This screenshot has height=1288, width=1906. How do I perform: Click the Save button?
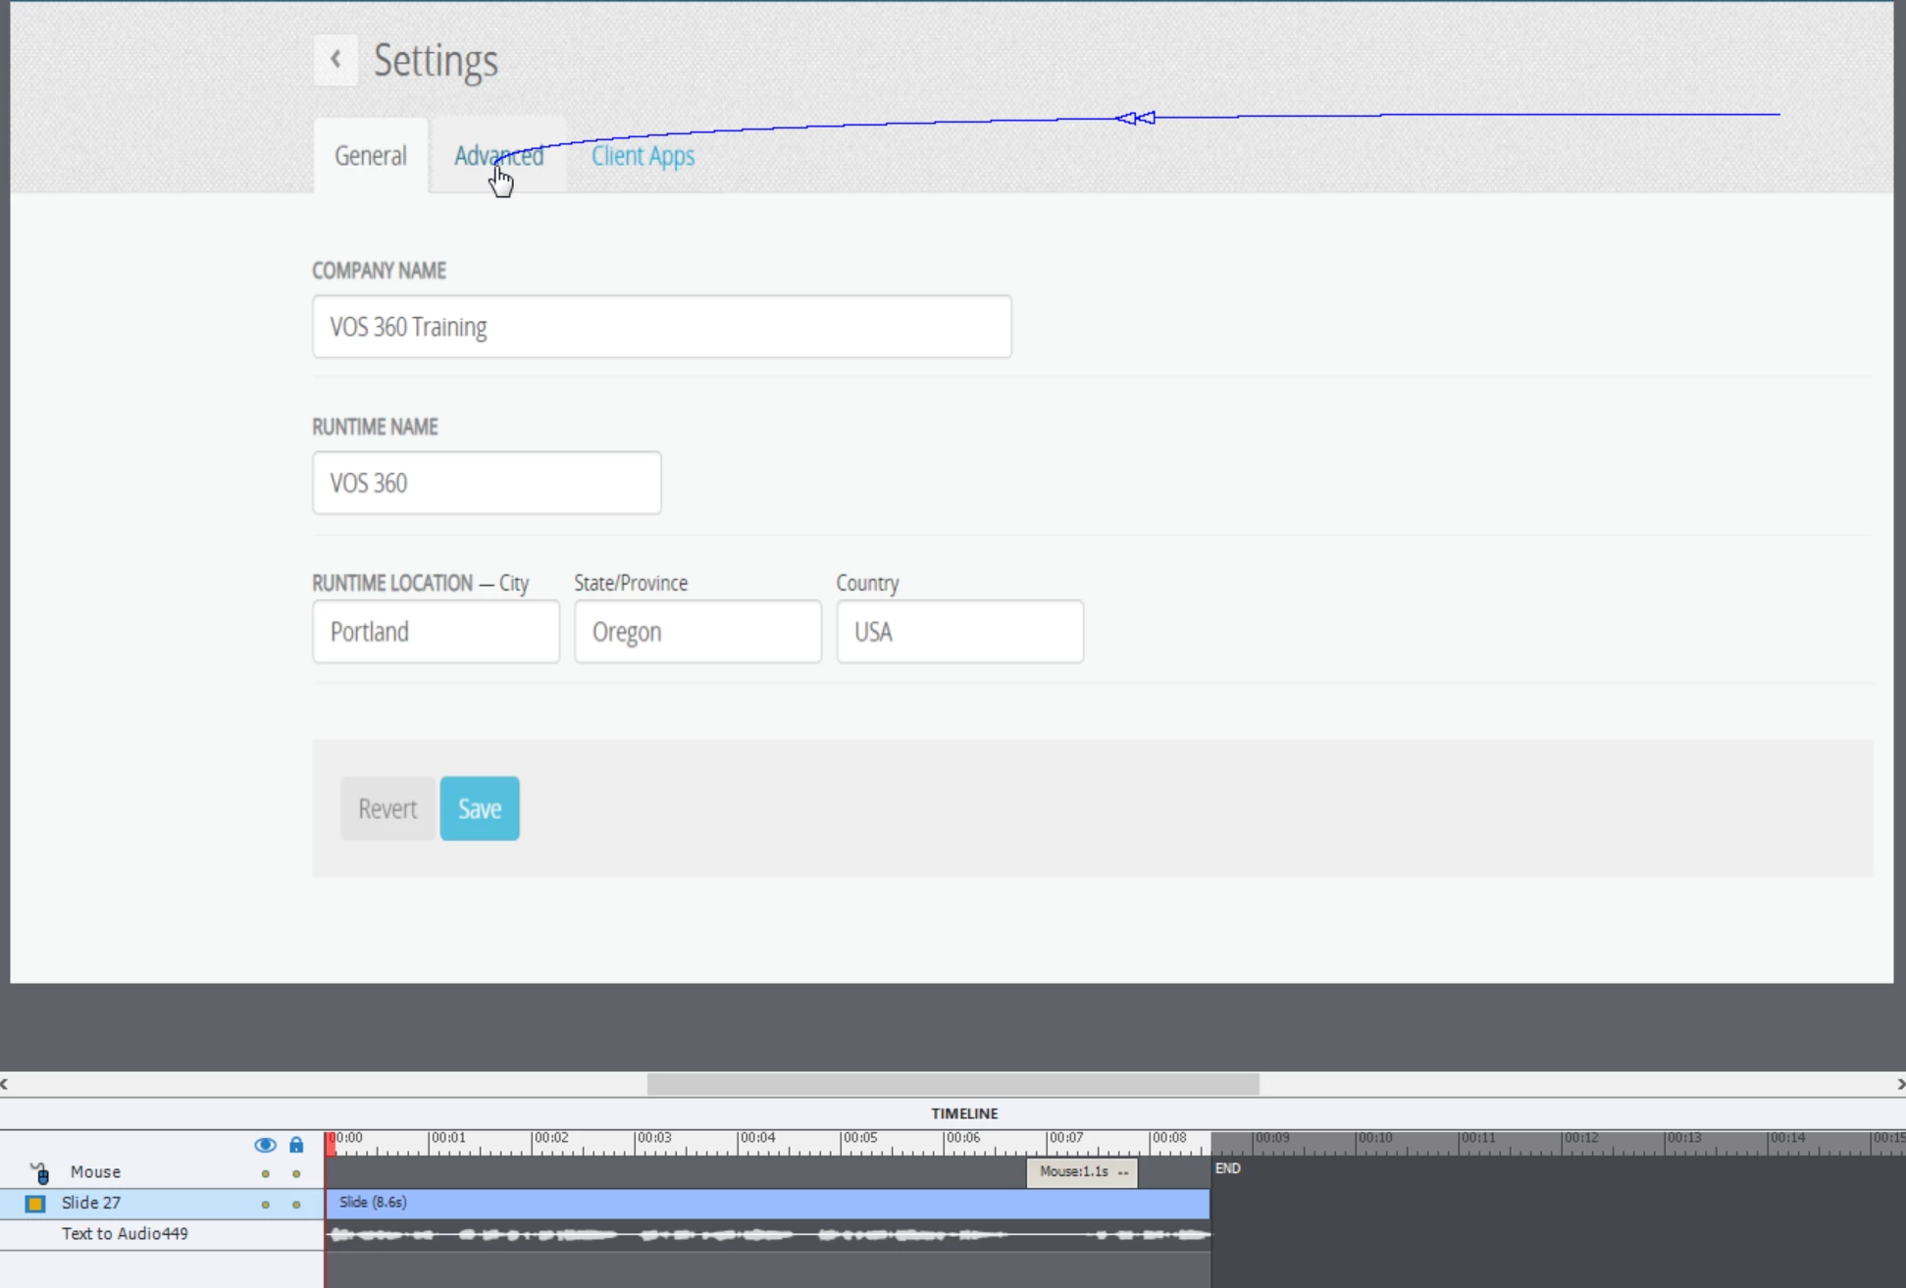pos(480,808)
